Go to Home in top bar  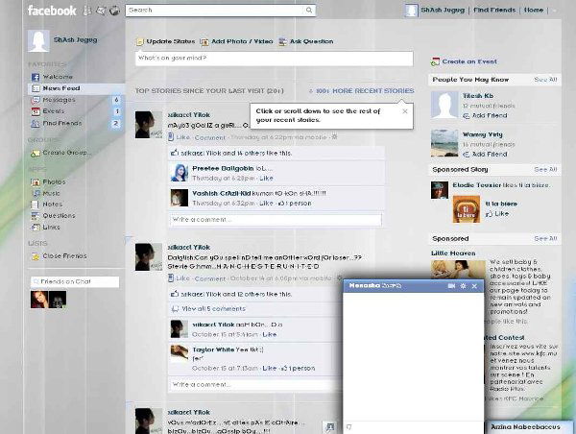534,10
